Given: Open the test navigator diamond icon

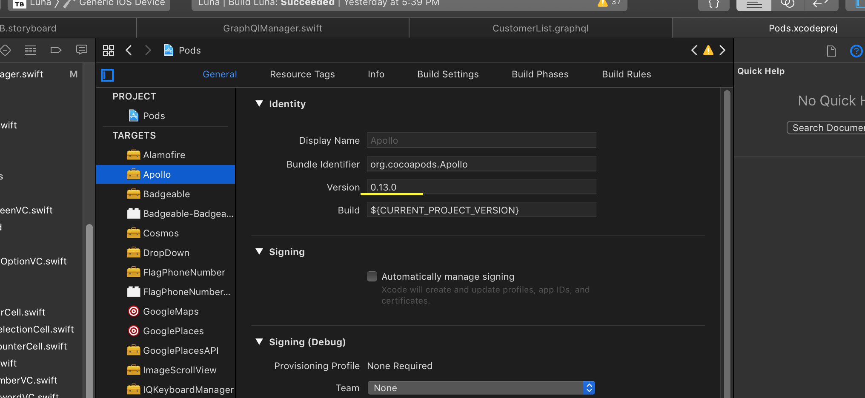Looking at the screenshot, I should pos(5,50).
